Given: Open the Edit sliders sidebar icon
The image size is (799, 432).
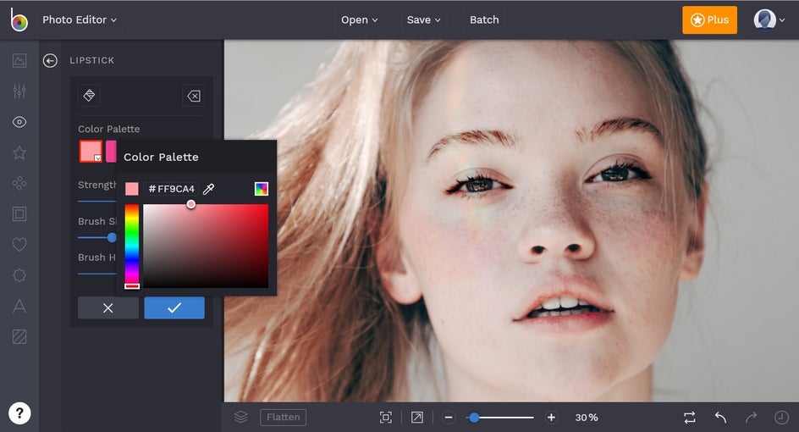Looking at the screenshot, I should pos(19,91).
